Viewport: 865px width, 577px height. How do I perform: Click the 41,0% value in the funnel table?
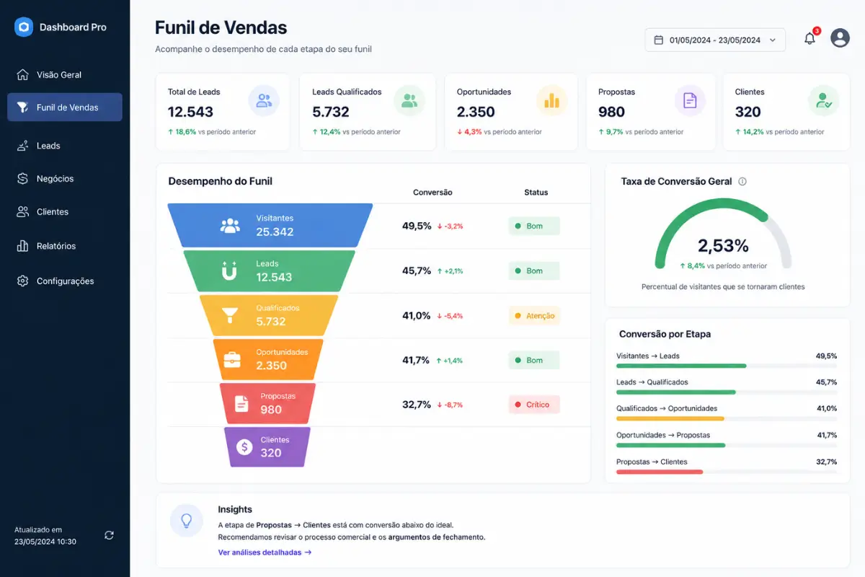tap(417, 315)
